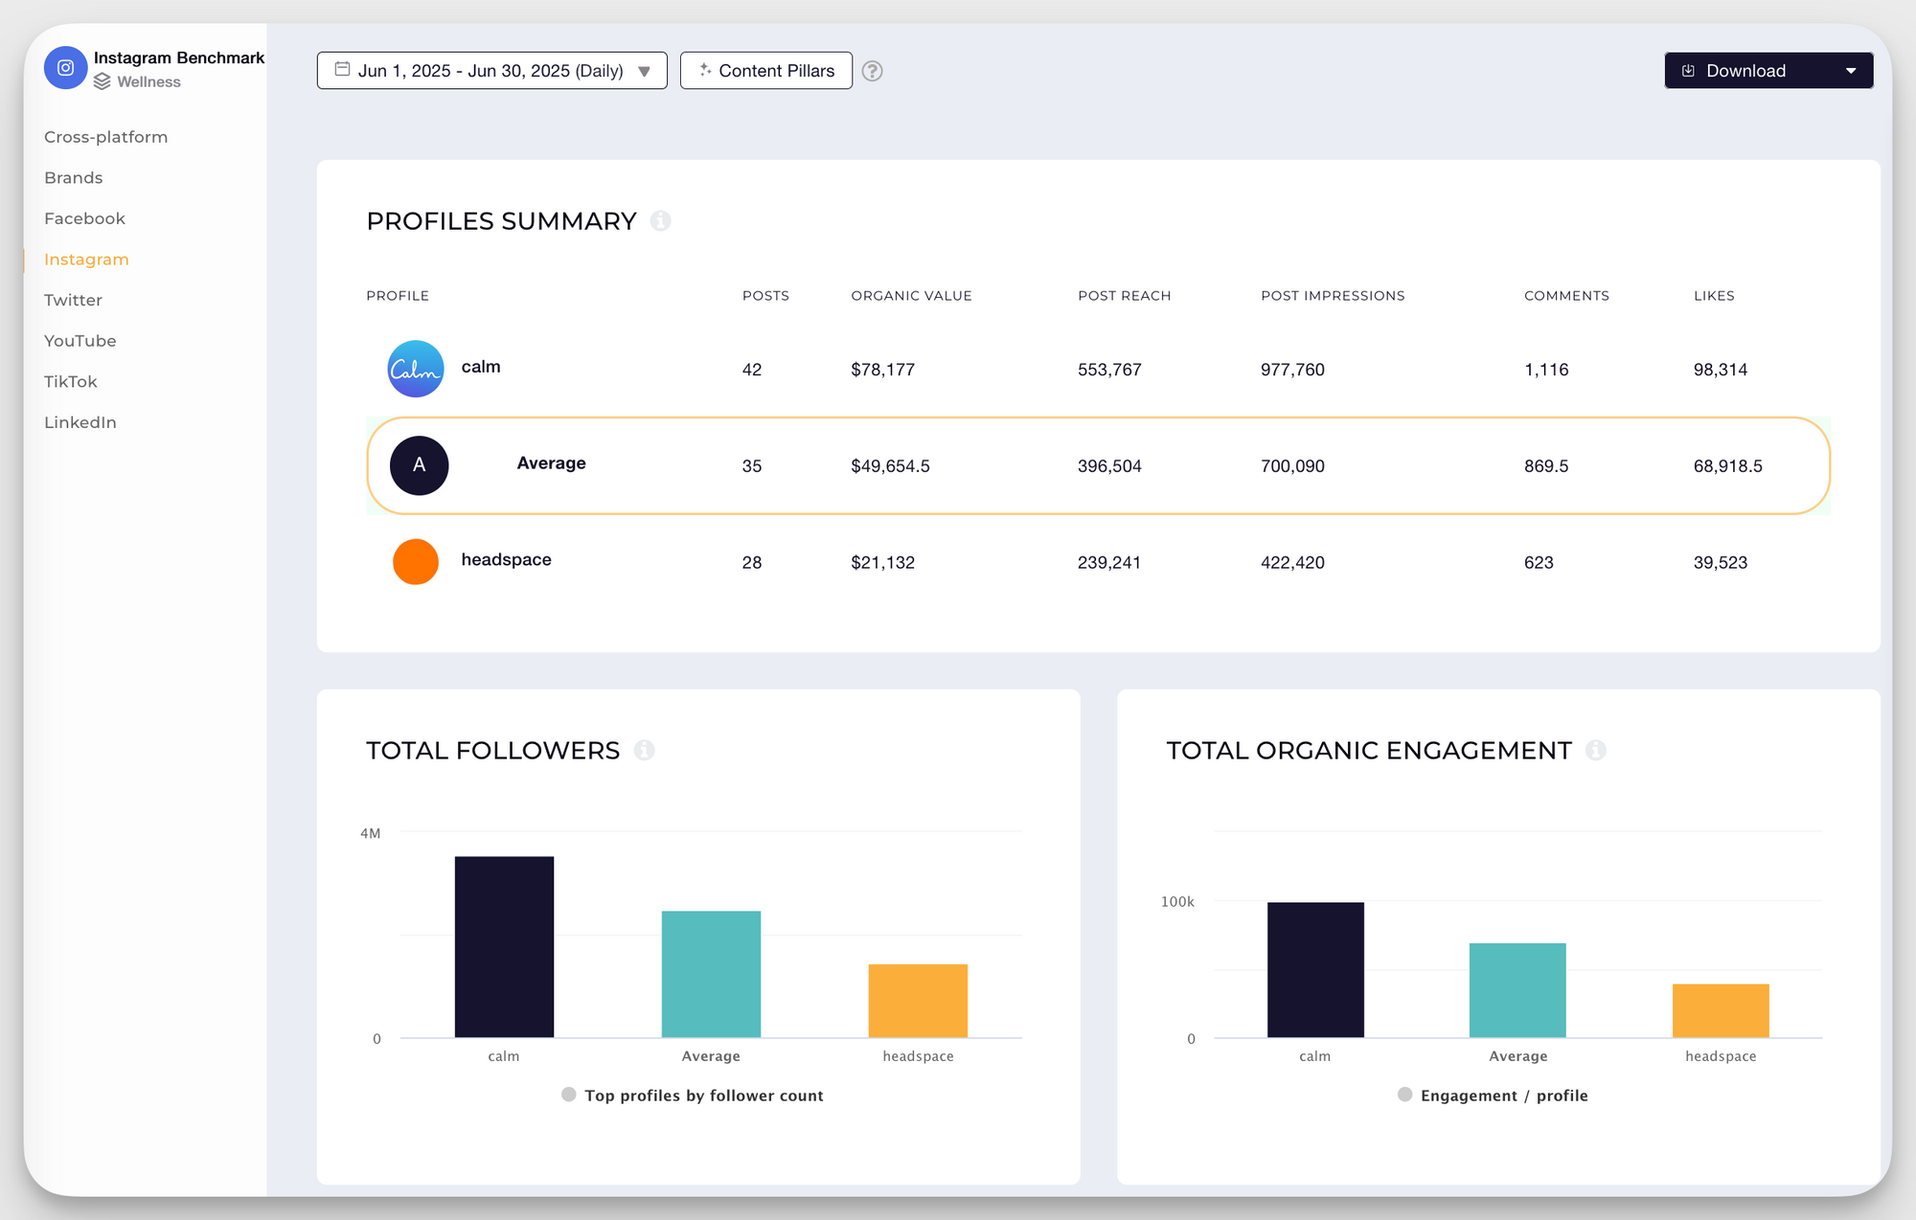Open info icon next to Total Followers
Image resolution: width=1916 pixels, height=1220 pixels.
point(645,751)
